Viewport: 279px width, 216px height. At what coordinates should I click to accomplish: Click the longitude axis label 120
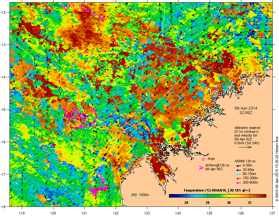click(x=53, y=213)
